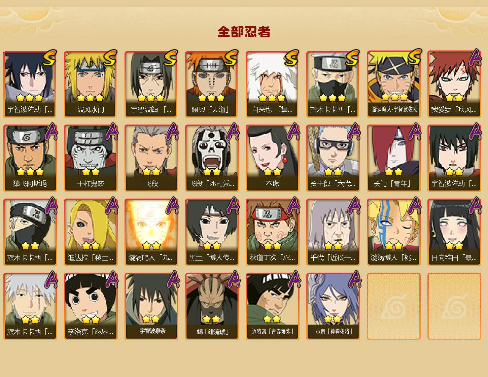Click the A rank badge on 飞段 card
Screen dimensions: 488x377
click(172, 131)
